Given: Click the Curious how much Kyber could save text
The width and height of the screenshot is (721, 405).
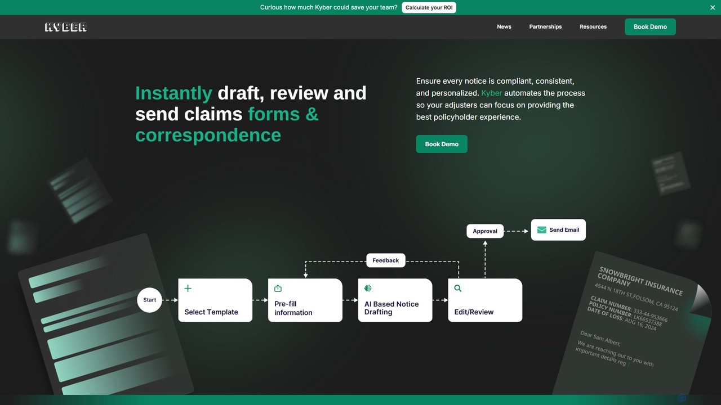Looking at the screenshot, I should pyautogui.click(x=328, y=7).
